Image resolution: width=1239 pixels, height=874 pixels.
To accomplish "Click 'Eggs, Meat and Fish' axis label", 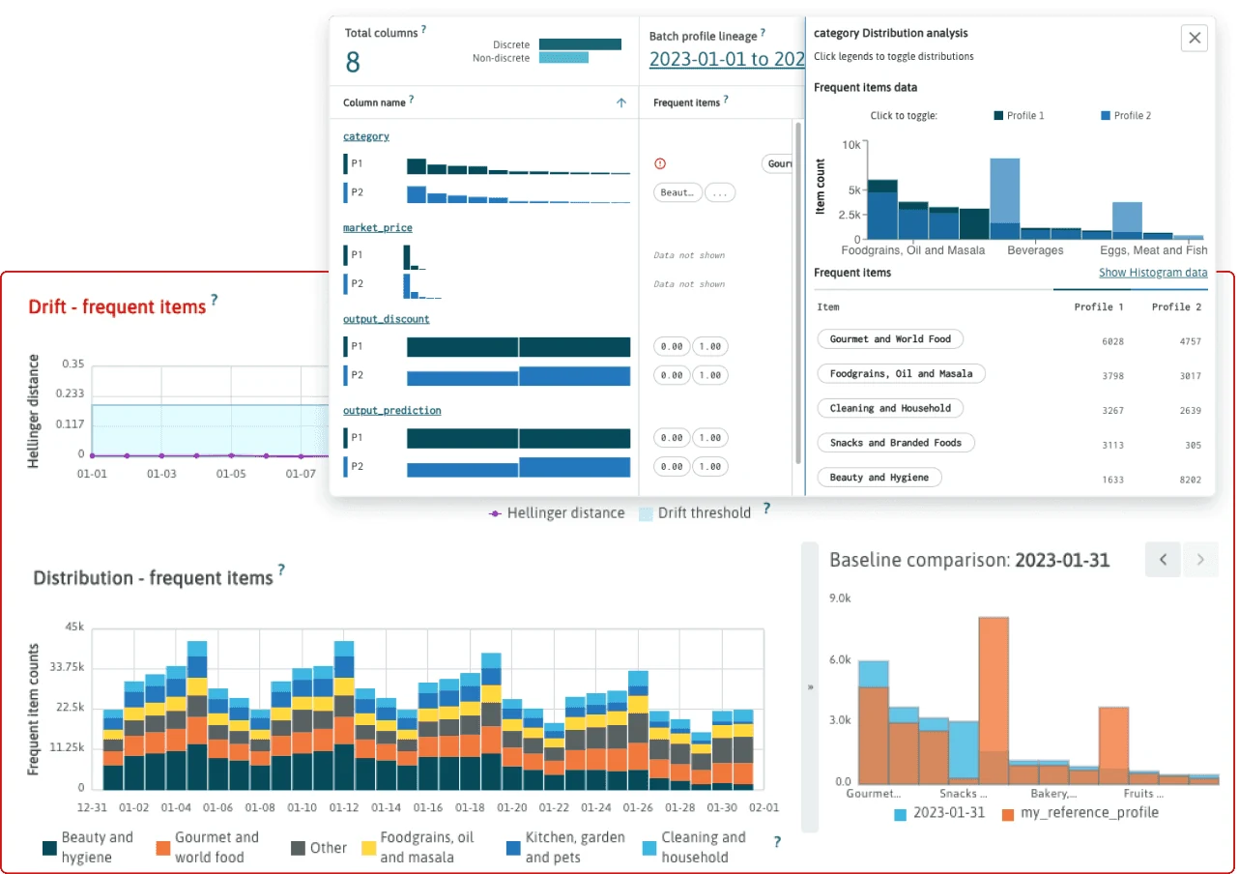I will [1154, 250].
